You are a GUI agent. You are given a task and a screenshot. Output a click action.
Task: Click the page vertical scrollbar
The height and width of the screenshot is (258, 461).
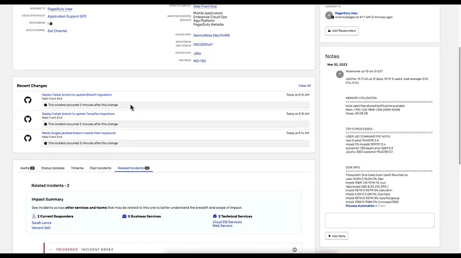point(459,105)
